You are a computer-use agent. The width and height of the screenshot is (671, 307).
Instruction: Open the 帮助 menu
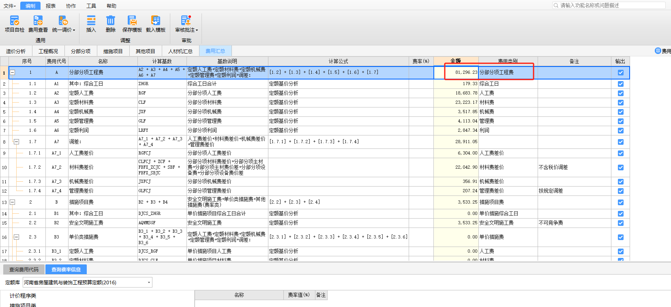111,6
